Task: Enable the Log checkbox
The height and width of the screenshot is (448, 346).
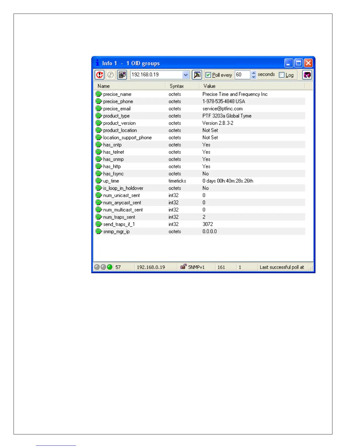Action: pos(282,75)
